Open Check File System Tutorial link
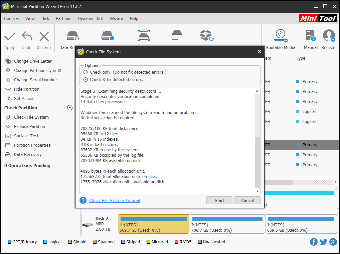The image size is (340, 254). coord(115,201)
